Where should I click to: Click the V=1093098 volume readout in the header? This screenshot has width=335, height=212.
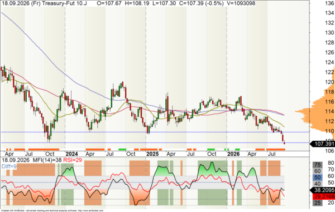(x=241, y=3)
